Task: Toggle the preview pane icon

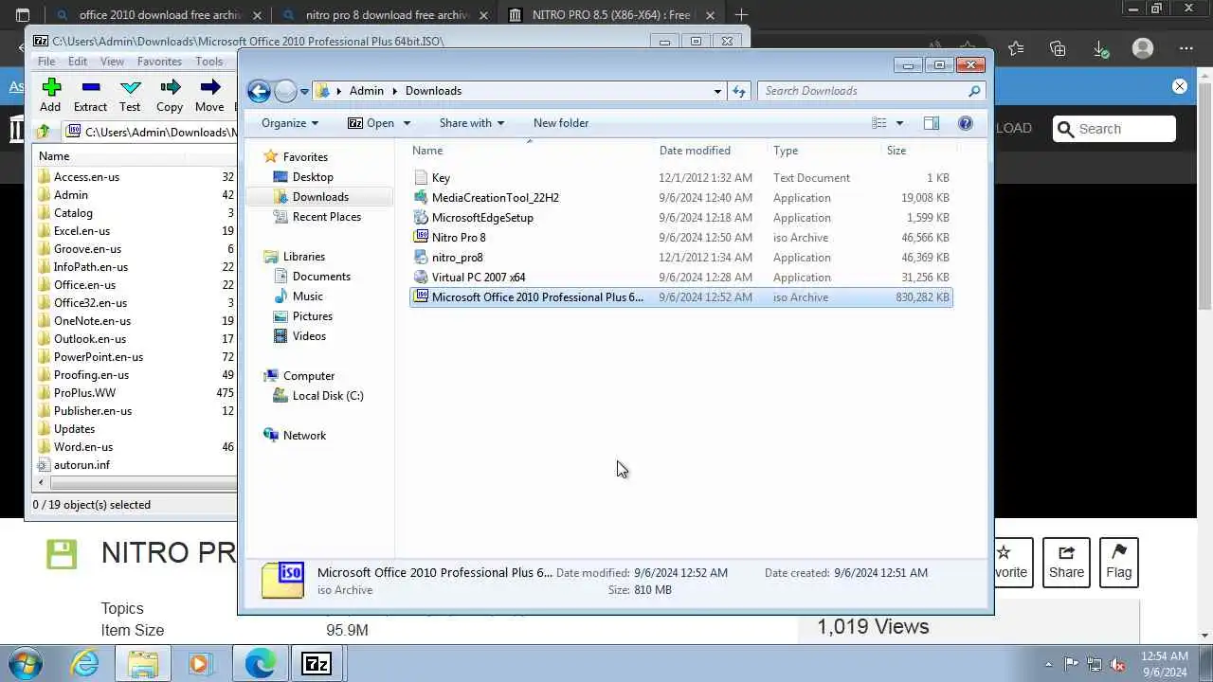Action: pyautogui.click(x=931, y=123)
